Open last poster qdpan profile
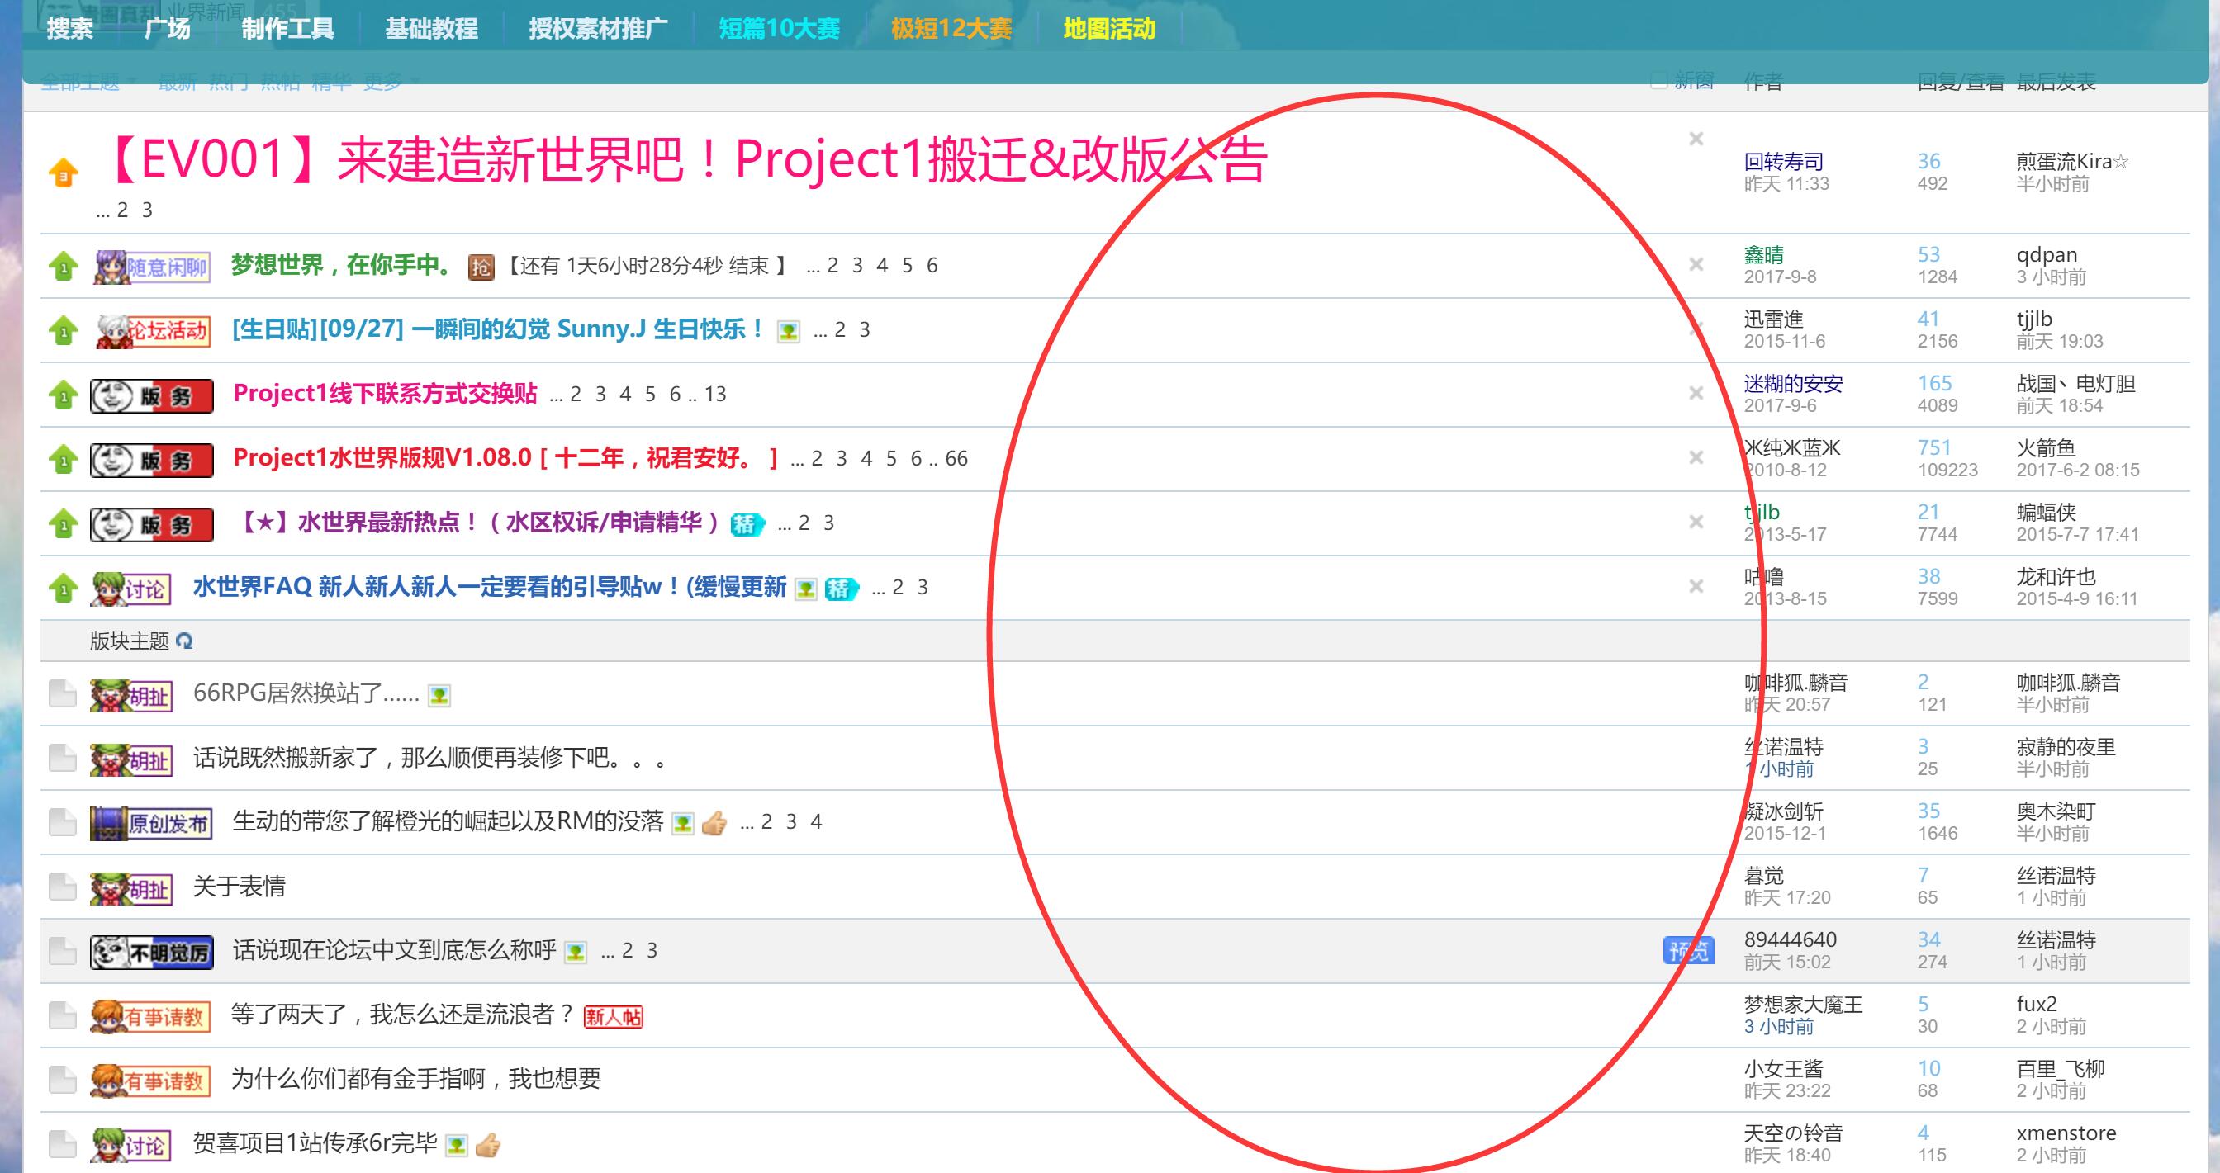Image resolution: width=2220 pixels, height=1173 pixels. 2047,255
